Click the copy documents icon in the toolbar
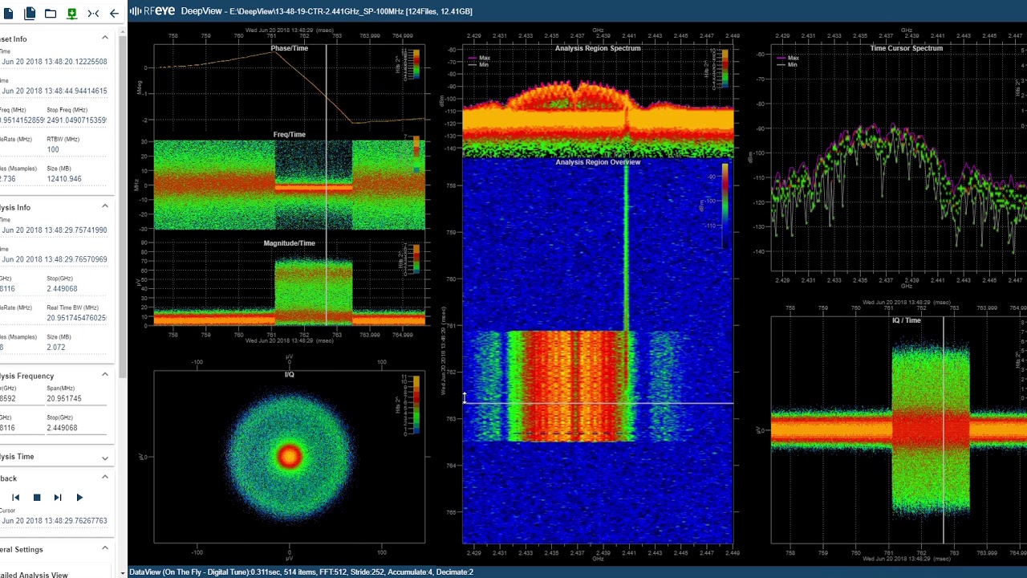 click(x=30, y=13)
